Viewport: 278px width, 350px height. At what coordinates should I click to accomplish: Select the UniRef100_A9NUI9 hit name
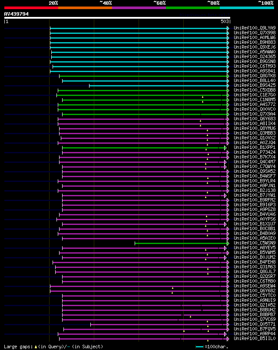pos(255,300)
